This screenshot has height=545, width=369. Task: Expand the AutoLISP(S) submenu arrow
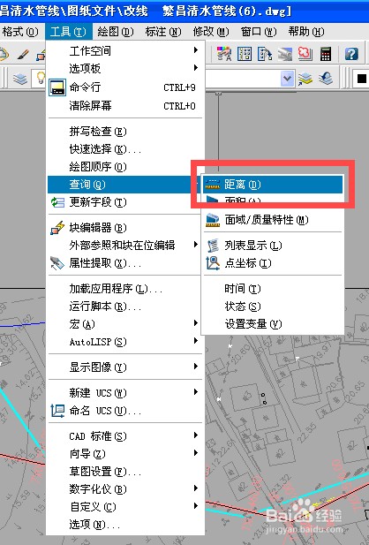pos(196,341)
